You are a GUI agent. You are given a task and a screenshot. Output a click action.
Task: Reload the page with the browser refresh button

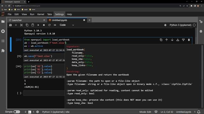click(9, 6)
